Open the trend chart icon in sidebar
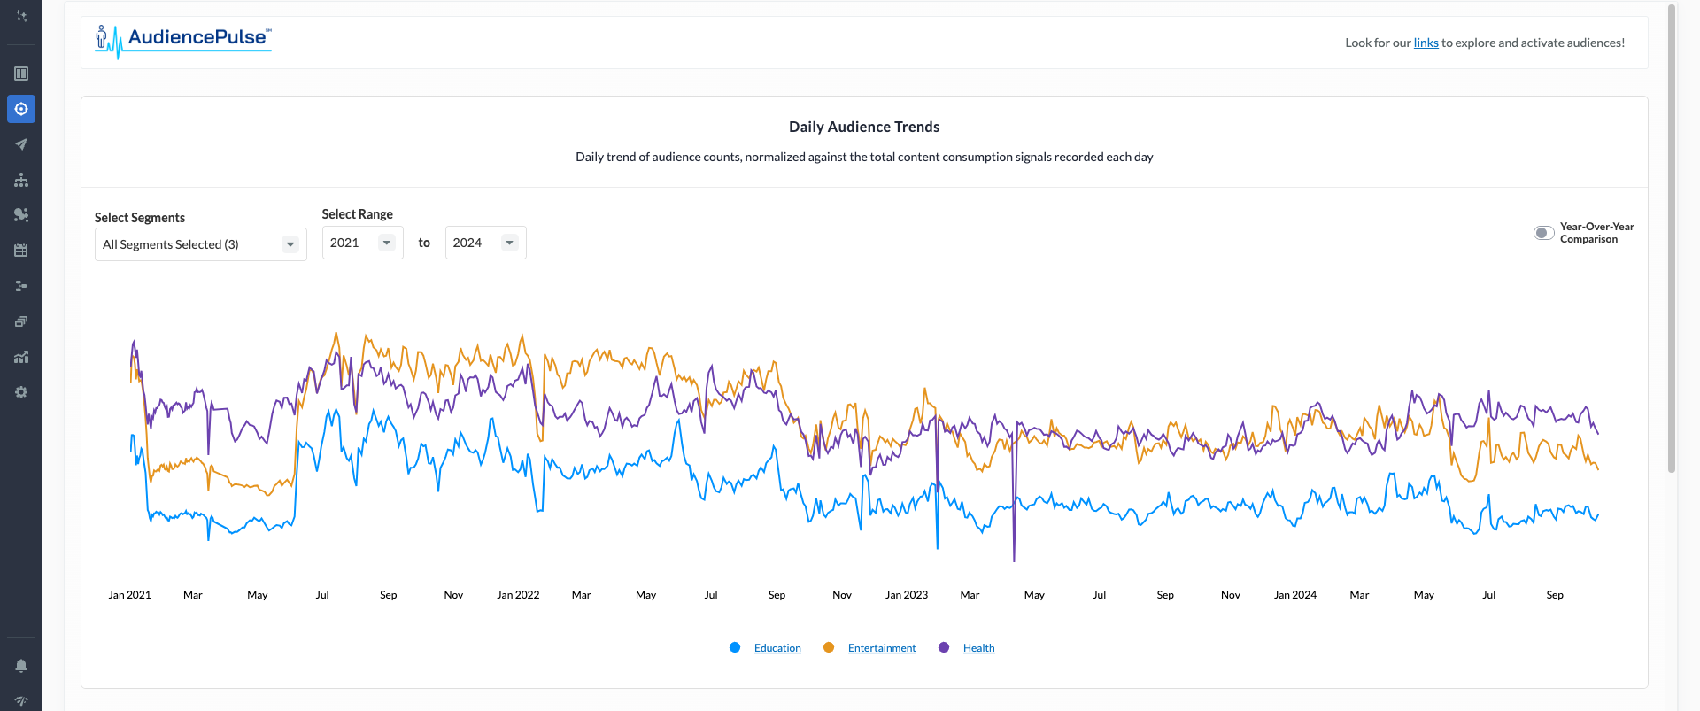This screenshot has height=711, width=1700. point(21,357)
